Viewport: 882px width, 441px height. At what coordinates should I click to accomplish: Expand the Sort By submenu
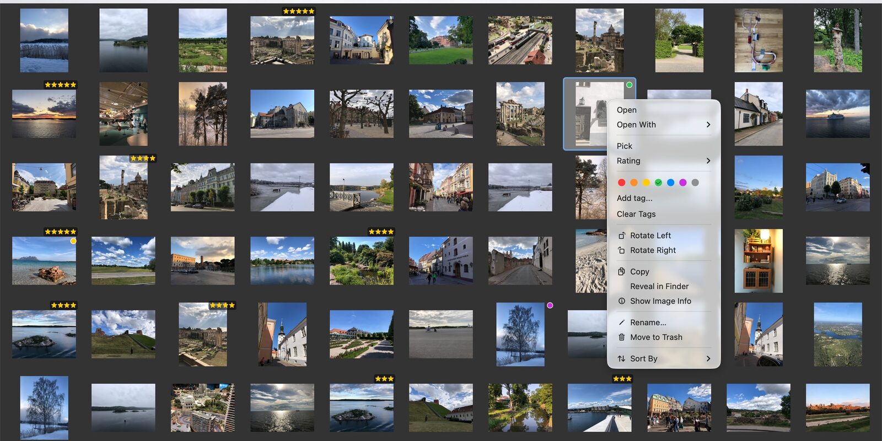664,359
